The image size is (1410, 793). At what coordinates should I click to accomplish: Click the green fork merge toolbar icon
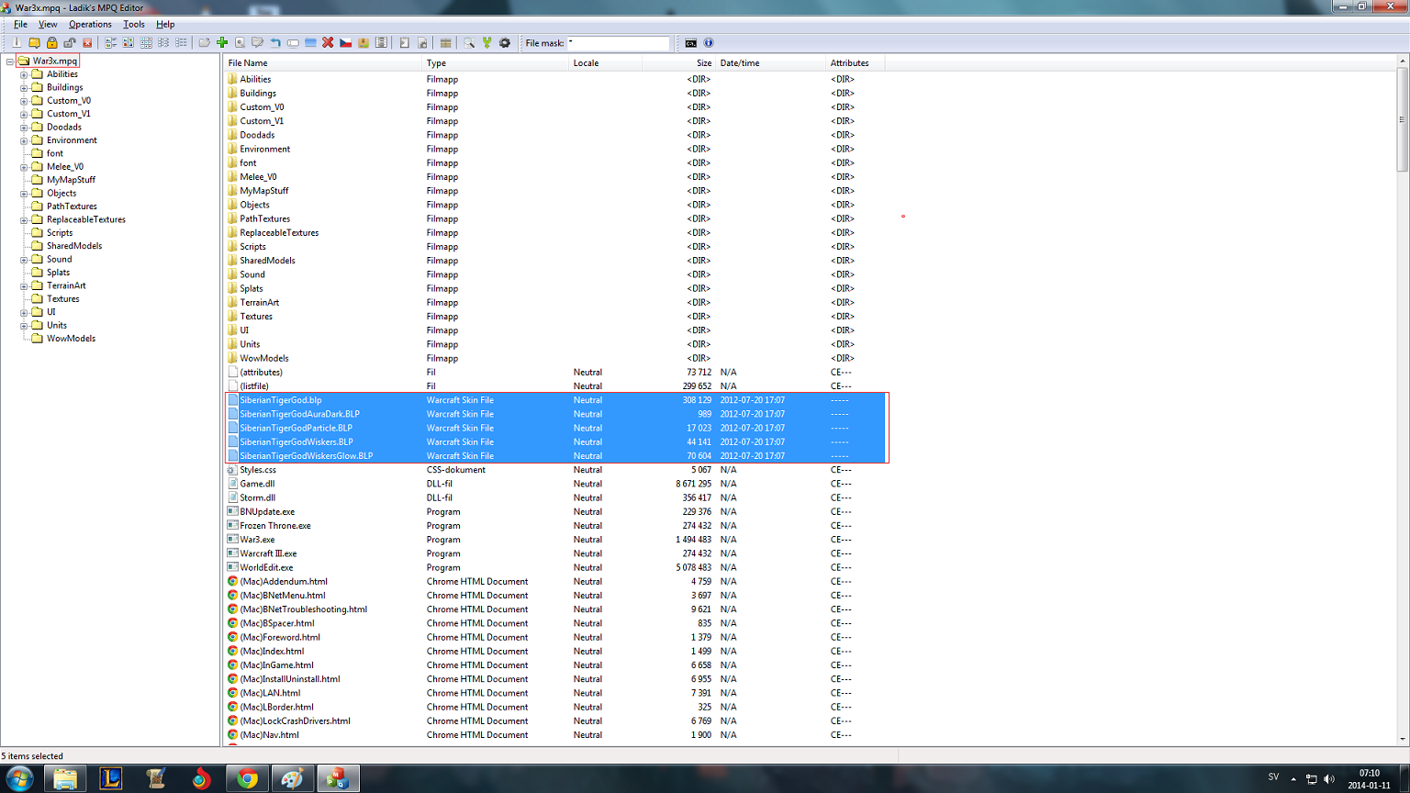pos(487,42)
